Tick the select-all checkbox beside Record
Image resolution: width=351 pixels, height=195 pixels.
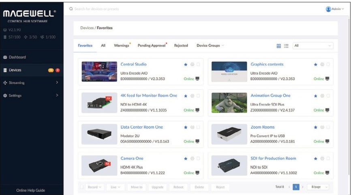[82, 187]
